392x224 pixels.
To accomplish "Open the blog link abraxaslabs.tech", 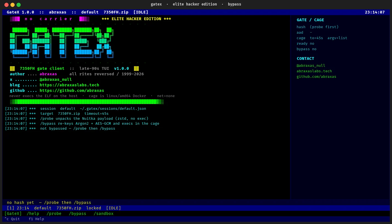I will (69, 85).
